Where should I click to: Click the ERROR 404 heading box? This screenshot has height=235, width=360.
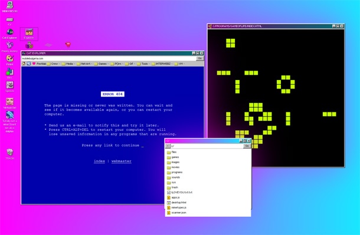(x=113, y=94)
